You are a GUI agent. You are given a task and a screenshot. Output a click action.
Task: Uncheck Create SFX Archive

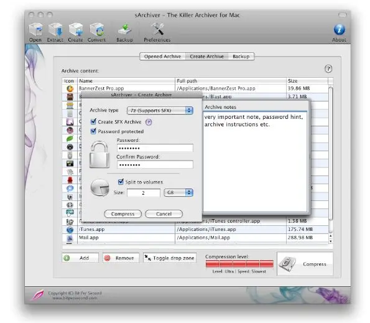click(93, 122)
